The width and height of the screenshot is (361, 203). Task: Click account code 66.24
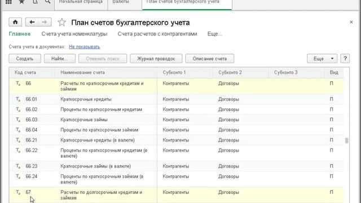point(32,176)
